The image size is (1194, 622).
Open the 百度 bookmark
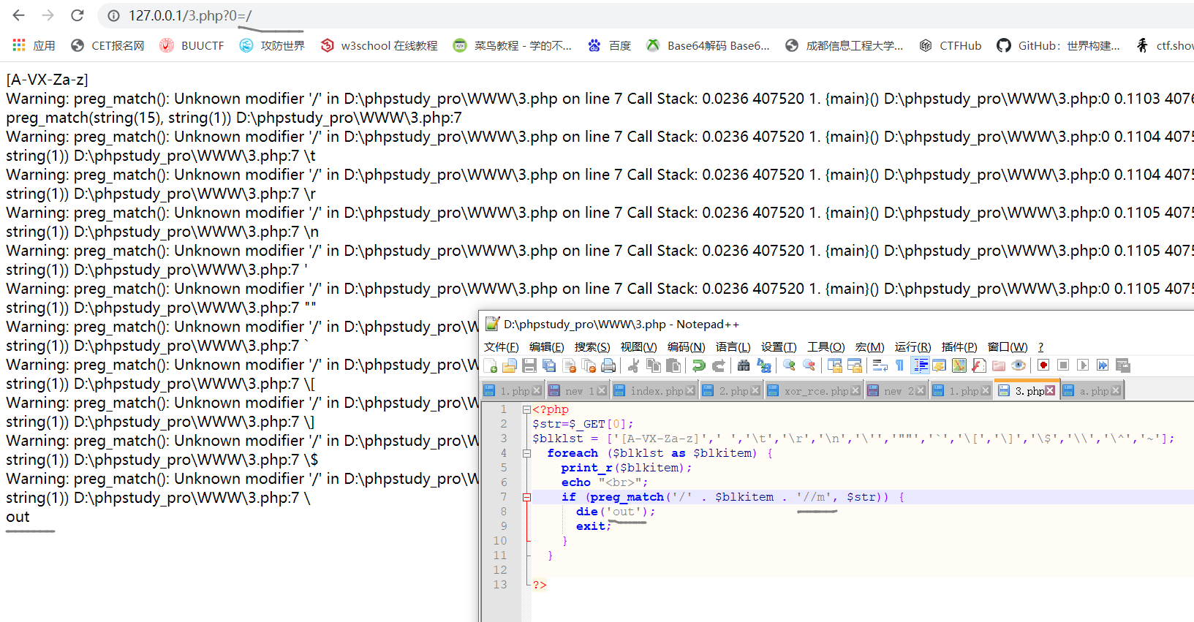pos(609,45)
